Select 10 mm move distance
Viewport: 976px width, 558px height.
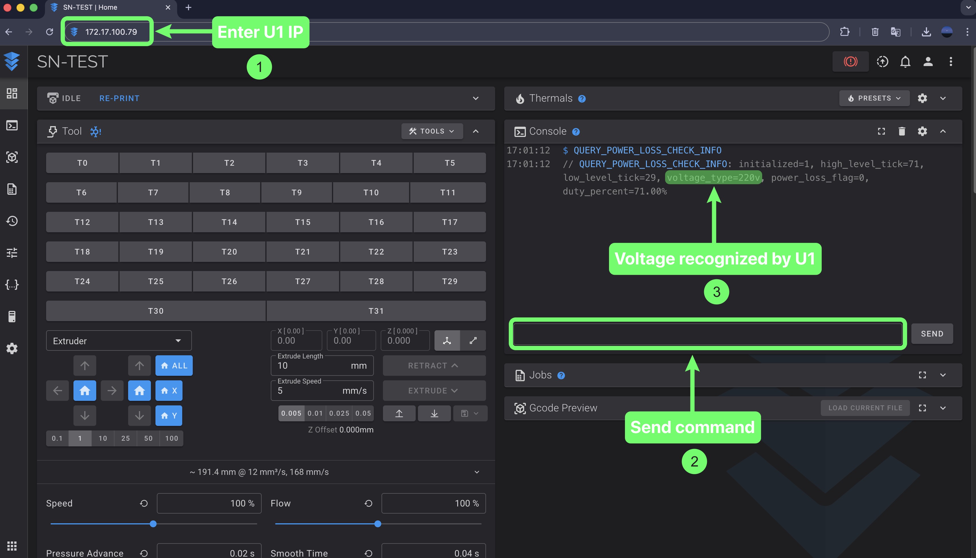[x=103, y=438]
